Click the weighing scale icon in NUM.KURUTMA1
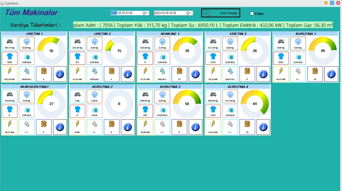The height and width of the screenshot is (191, 342). point(10,95)
